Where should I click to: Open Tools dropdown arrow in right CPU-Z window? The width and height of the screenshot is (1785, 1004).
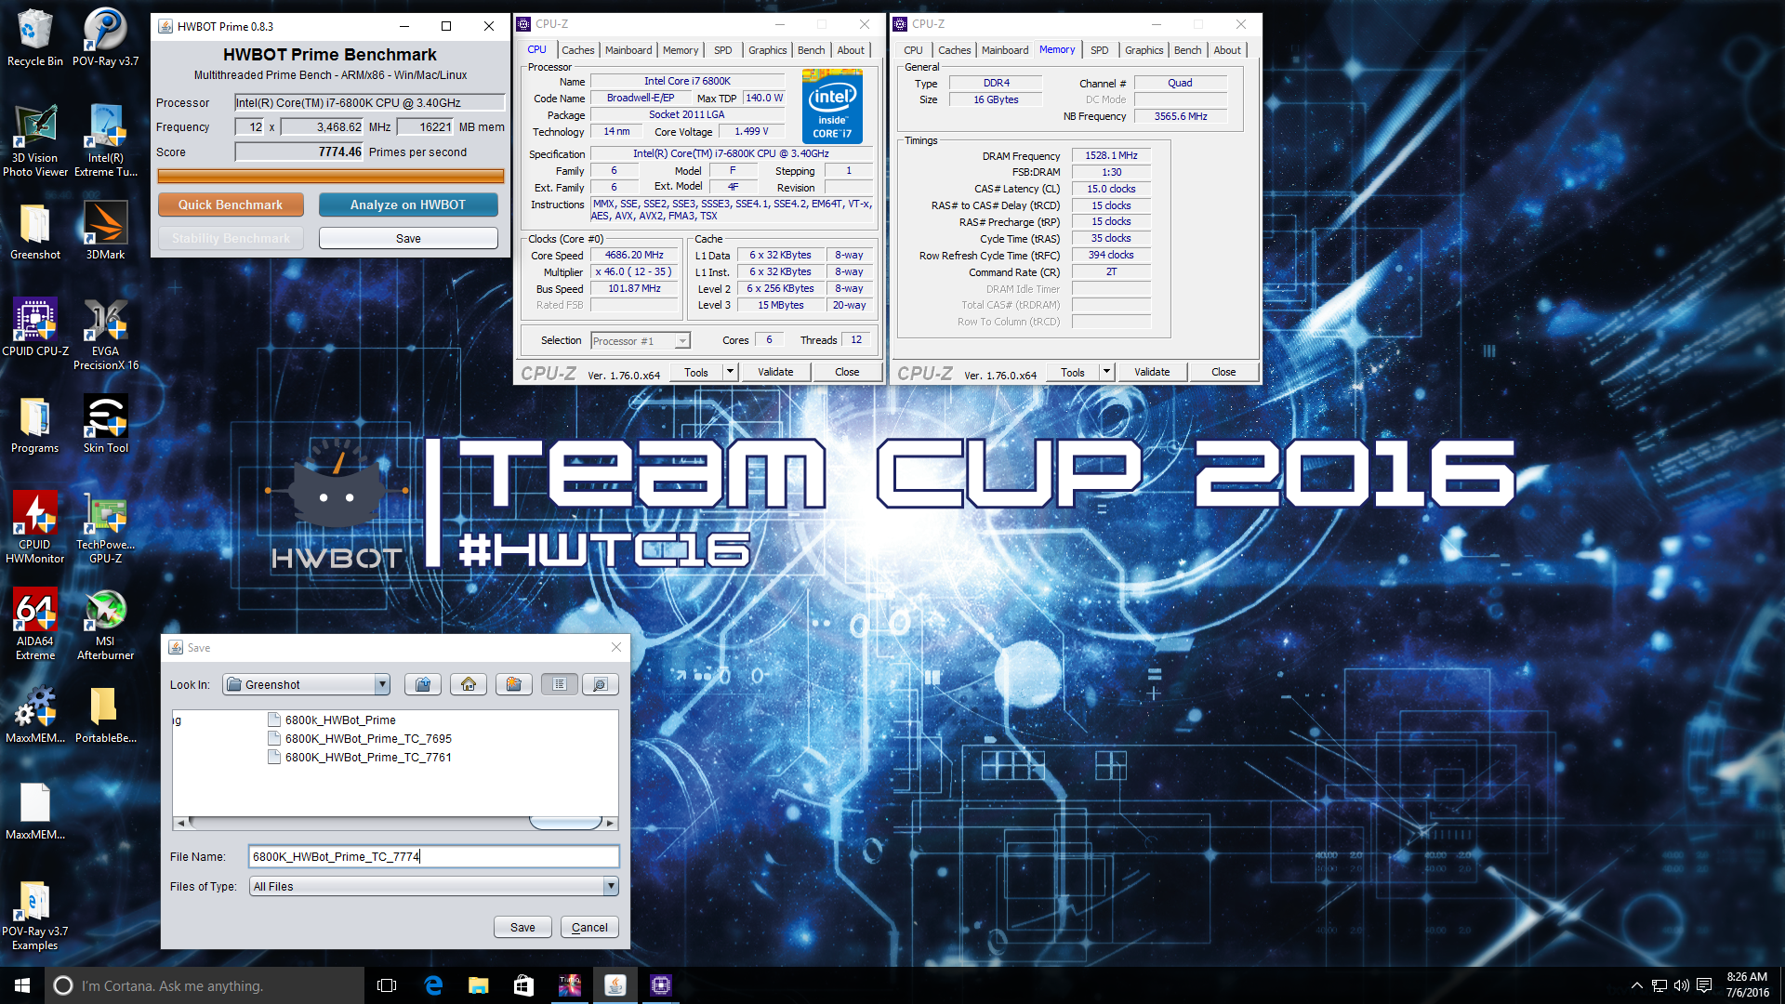pos(1106,372)
